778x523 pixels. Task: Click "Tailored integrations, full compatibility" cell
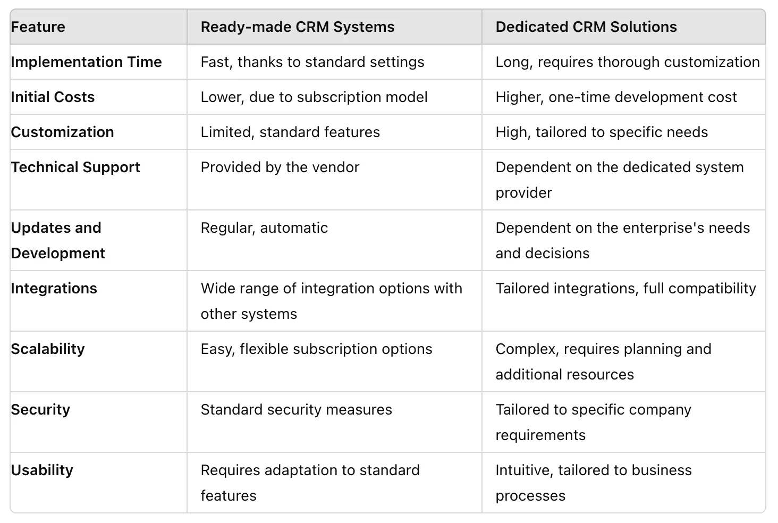tap(625, 289)
